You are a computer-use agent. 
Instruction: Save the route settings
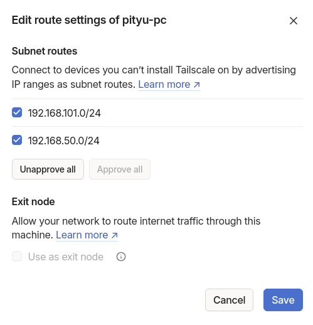[283, 300]
